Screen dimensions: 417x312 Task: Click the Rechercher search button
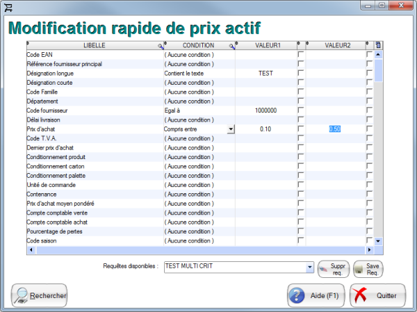[40, 295]
